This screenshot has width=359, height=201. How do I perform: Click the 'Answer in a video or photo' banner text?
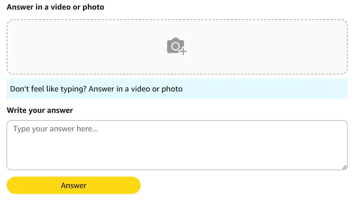[x=136, y=89]
